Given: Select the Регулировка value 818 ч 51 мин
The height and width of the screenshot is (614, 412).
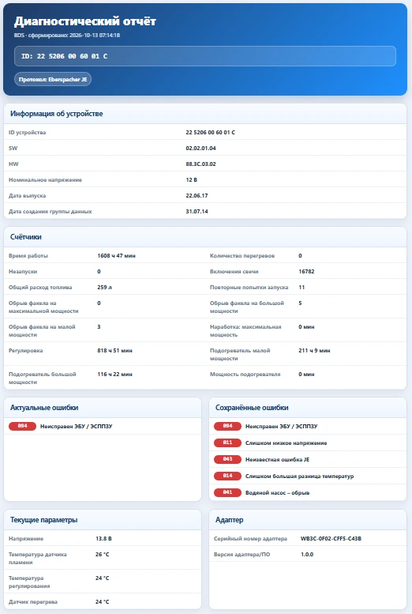Looking at the screenshot, I should click(x=114, y=351).
